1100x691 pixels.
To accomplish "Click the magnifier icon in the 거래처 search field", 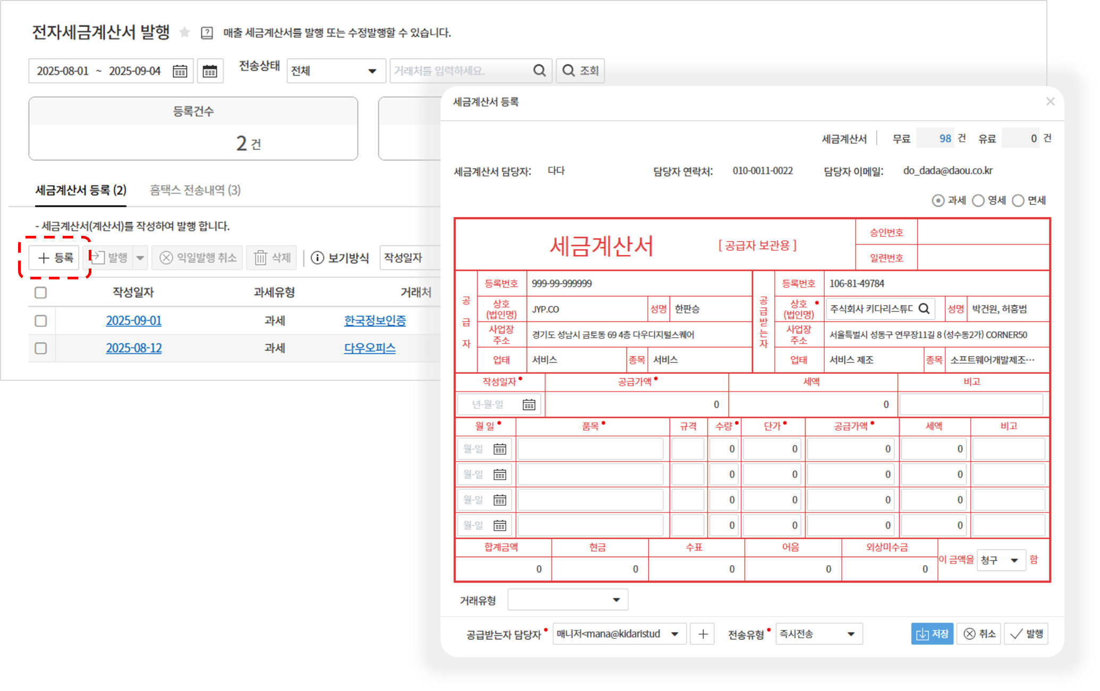I will [x=539, y=70].
